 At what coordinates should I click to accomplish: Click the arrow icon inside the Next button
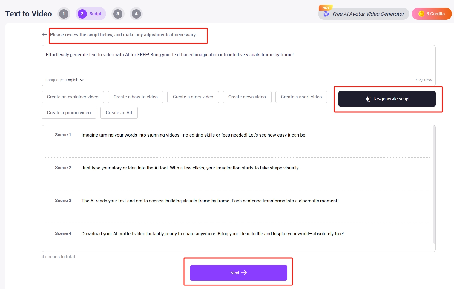point(245,273)
